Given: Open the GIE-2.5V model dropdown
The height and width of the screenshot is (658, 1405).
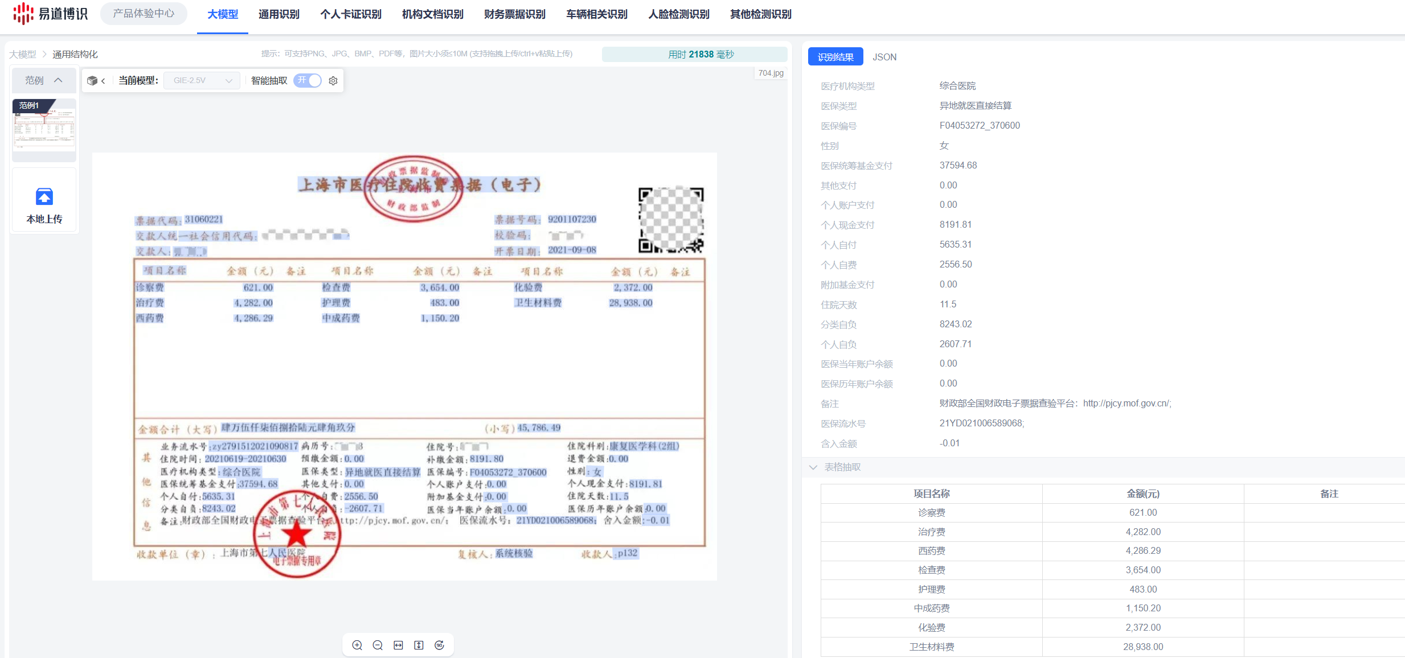Looking at the screenshot, I should 202,81.
